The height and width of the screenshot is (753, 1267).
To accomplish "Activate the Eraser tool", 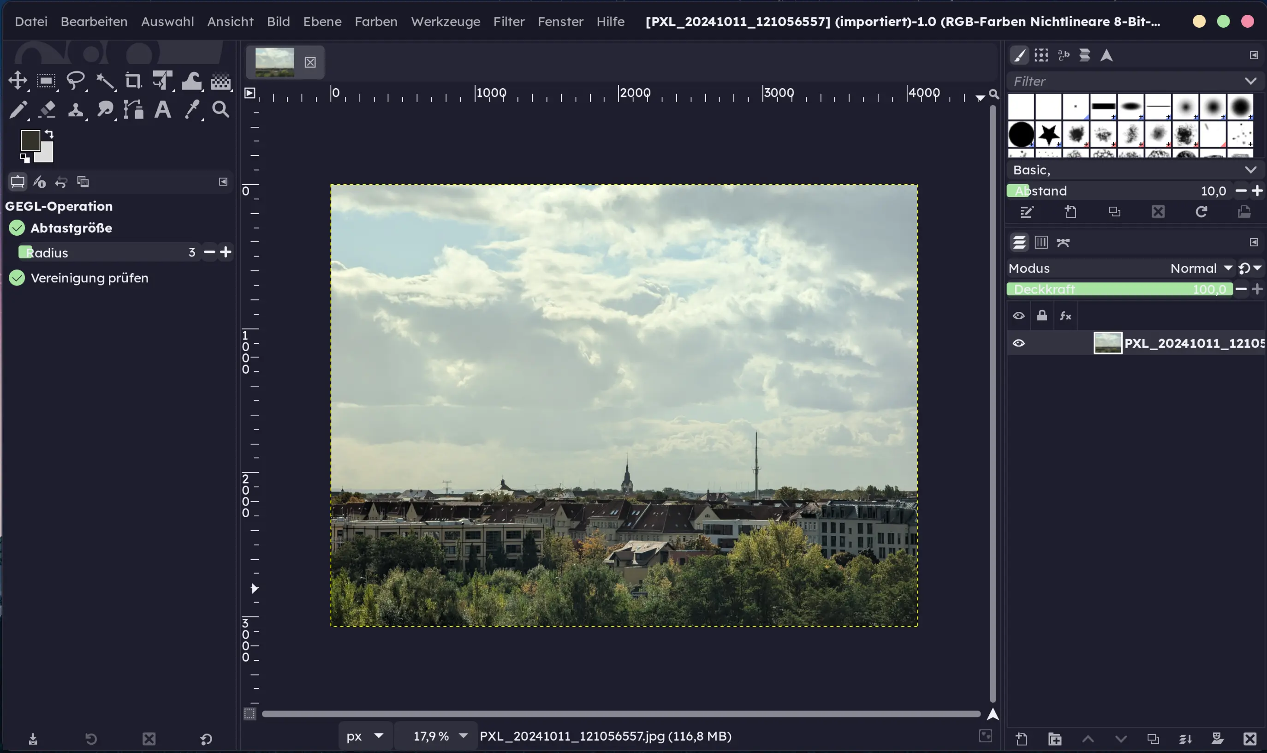I will [x=47, y=110].
